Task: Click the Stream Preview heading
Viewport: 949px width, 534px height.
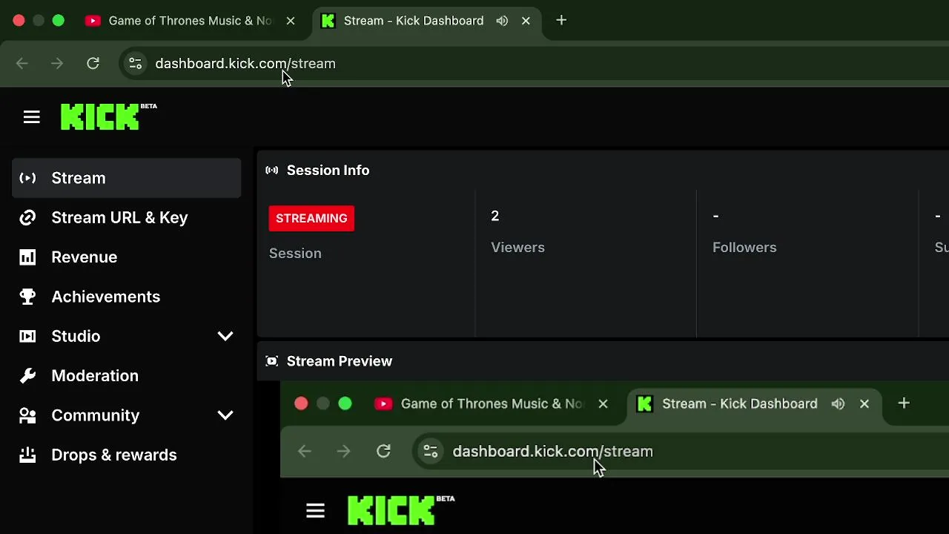Action: (340, 361)
